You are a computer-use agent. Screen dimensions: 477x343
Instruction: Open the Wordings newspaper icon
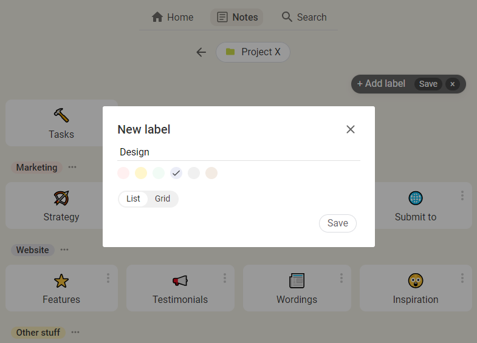pyautogui.click(x=297, y=280)
